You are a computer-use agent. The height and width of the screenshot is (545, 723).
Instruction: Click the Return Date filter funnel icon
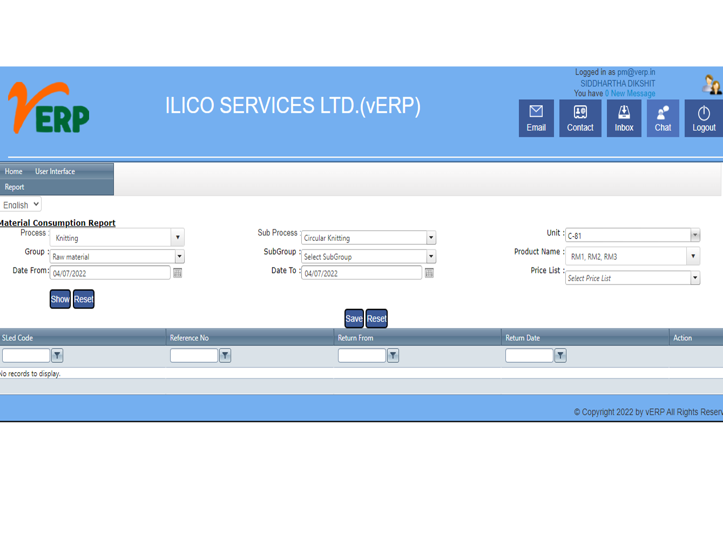(x=560, y=355)
